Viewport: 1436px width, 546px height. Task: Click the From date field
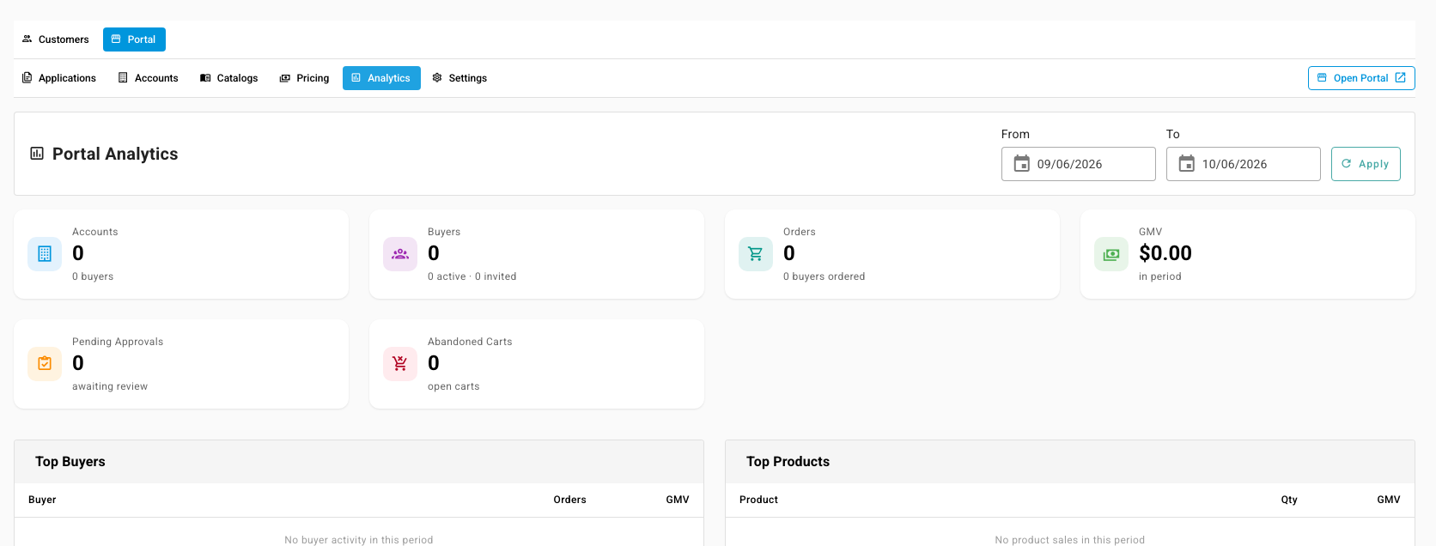(x=1078, y=164)
